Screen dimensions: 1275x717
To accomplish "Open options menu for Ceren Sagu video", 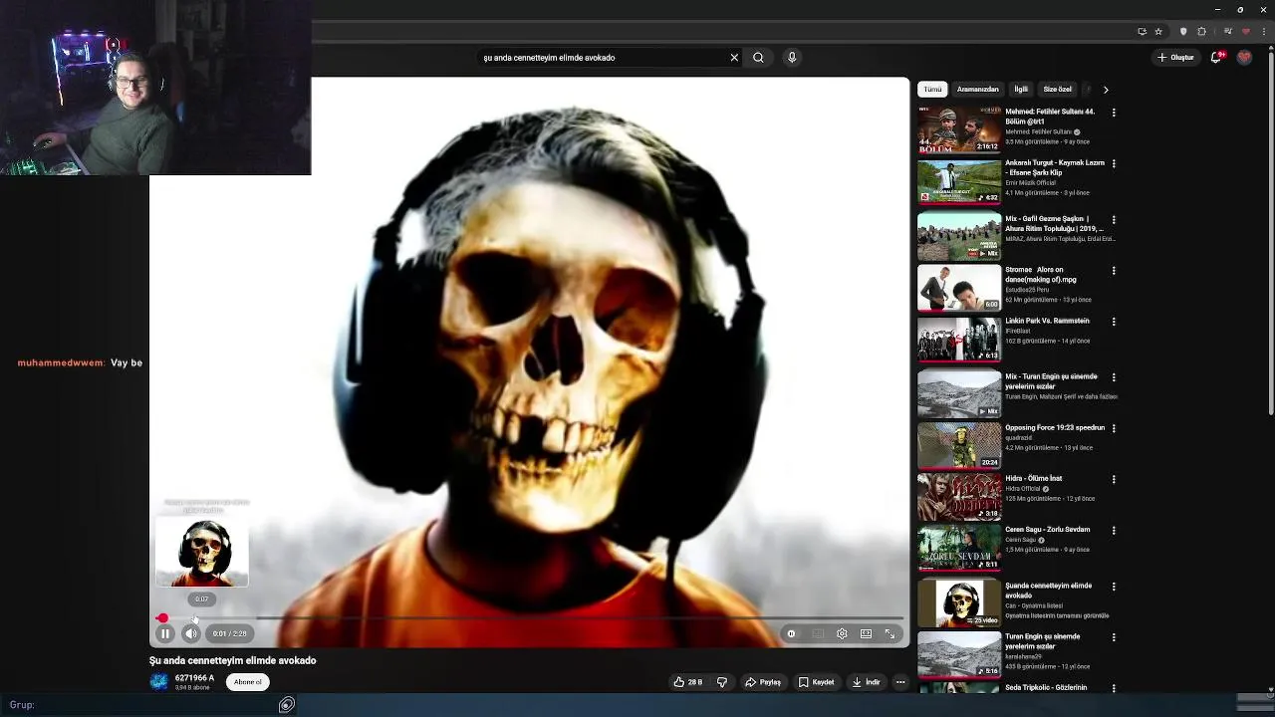I will pos(1114,531).
